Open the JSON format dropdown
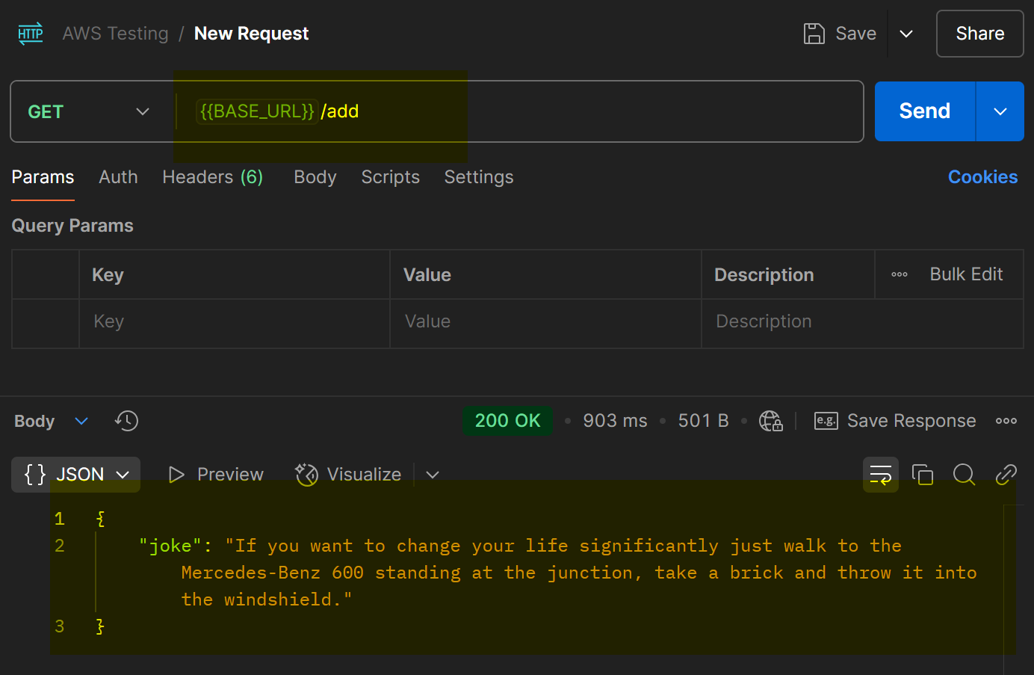 coord(76,475)
